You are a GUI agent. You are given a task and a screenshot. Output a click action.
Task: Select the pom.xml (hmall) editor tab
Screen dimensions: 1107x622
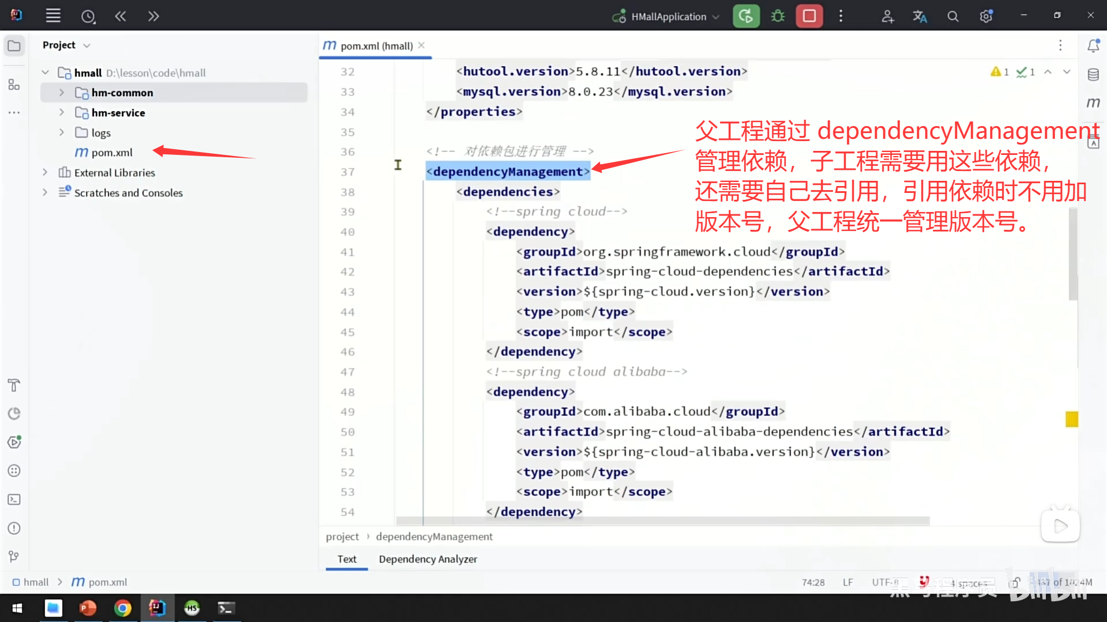(376, 46)
